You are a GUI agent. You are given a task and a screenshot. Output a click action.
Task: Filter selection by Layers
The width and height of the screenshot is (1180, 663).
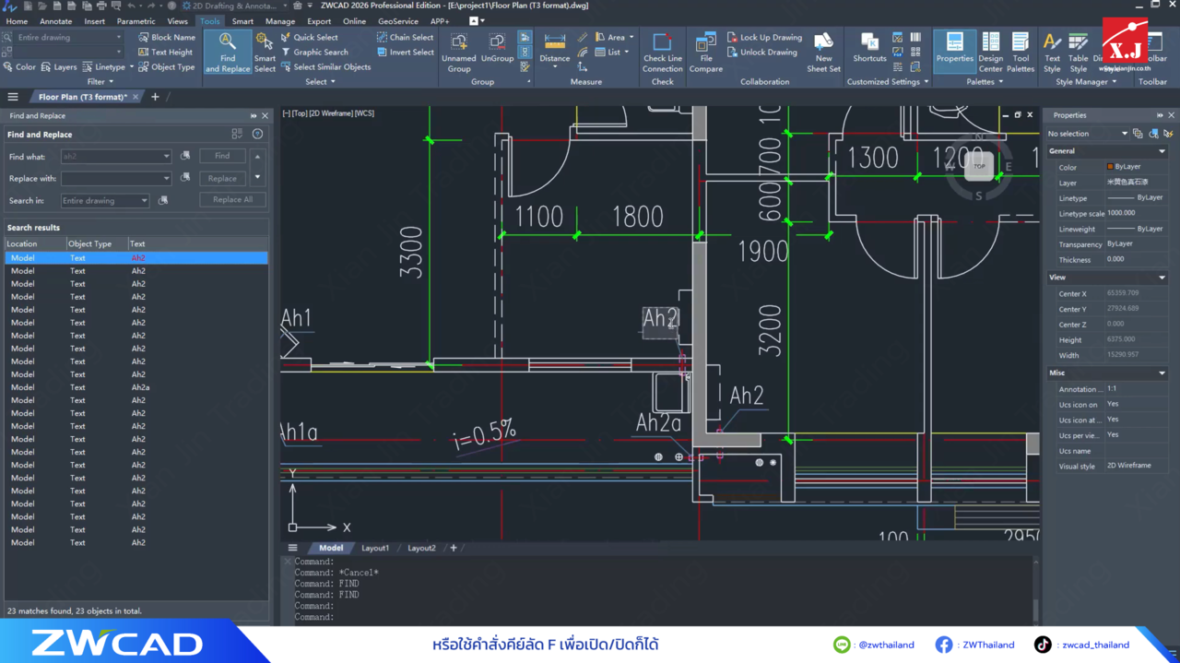click(59, 67)
